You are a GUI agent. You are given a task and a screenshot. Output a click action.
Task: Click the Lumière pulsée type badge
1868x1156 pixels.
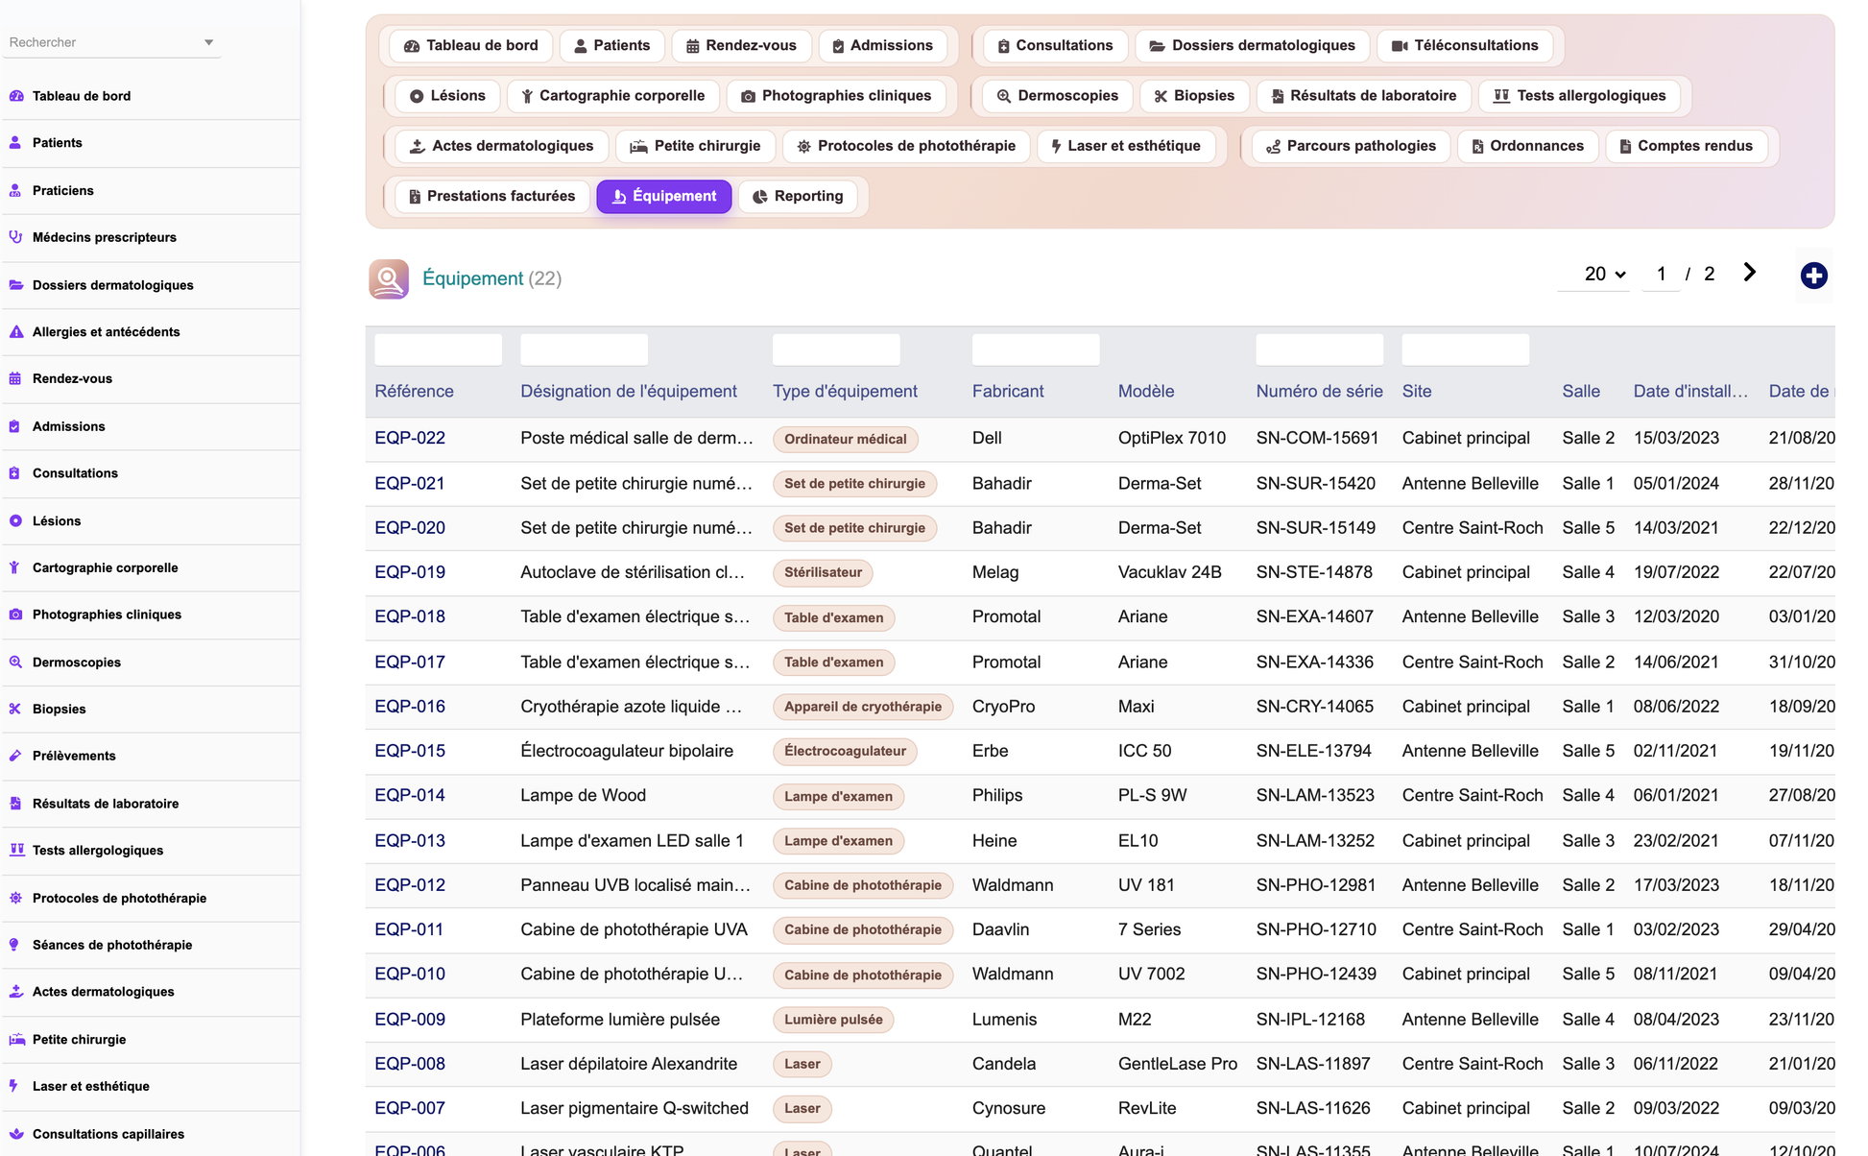[x=833, y=1020]
